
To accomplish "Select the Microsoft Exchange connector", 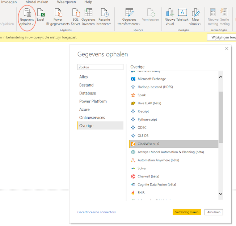I will coord(174,79).
